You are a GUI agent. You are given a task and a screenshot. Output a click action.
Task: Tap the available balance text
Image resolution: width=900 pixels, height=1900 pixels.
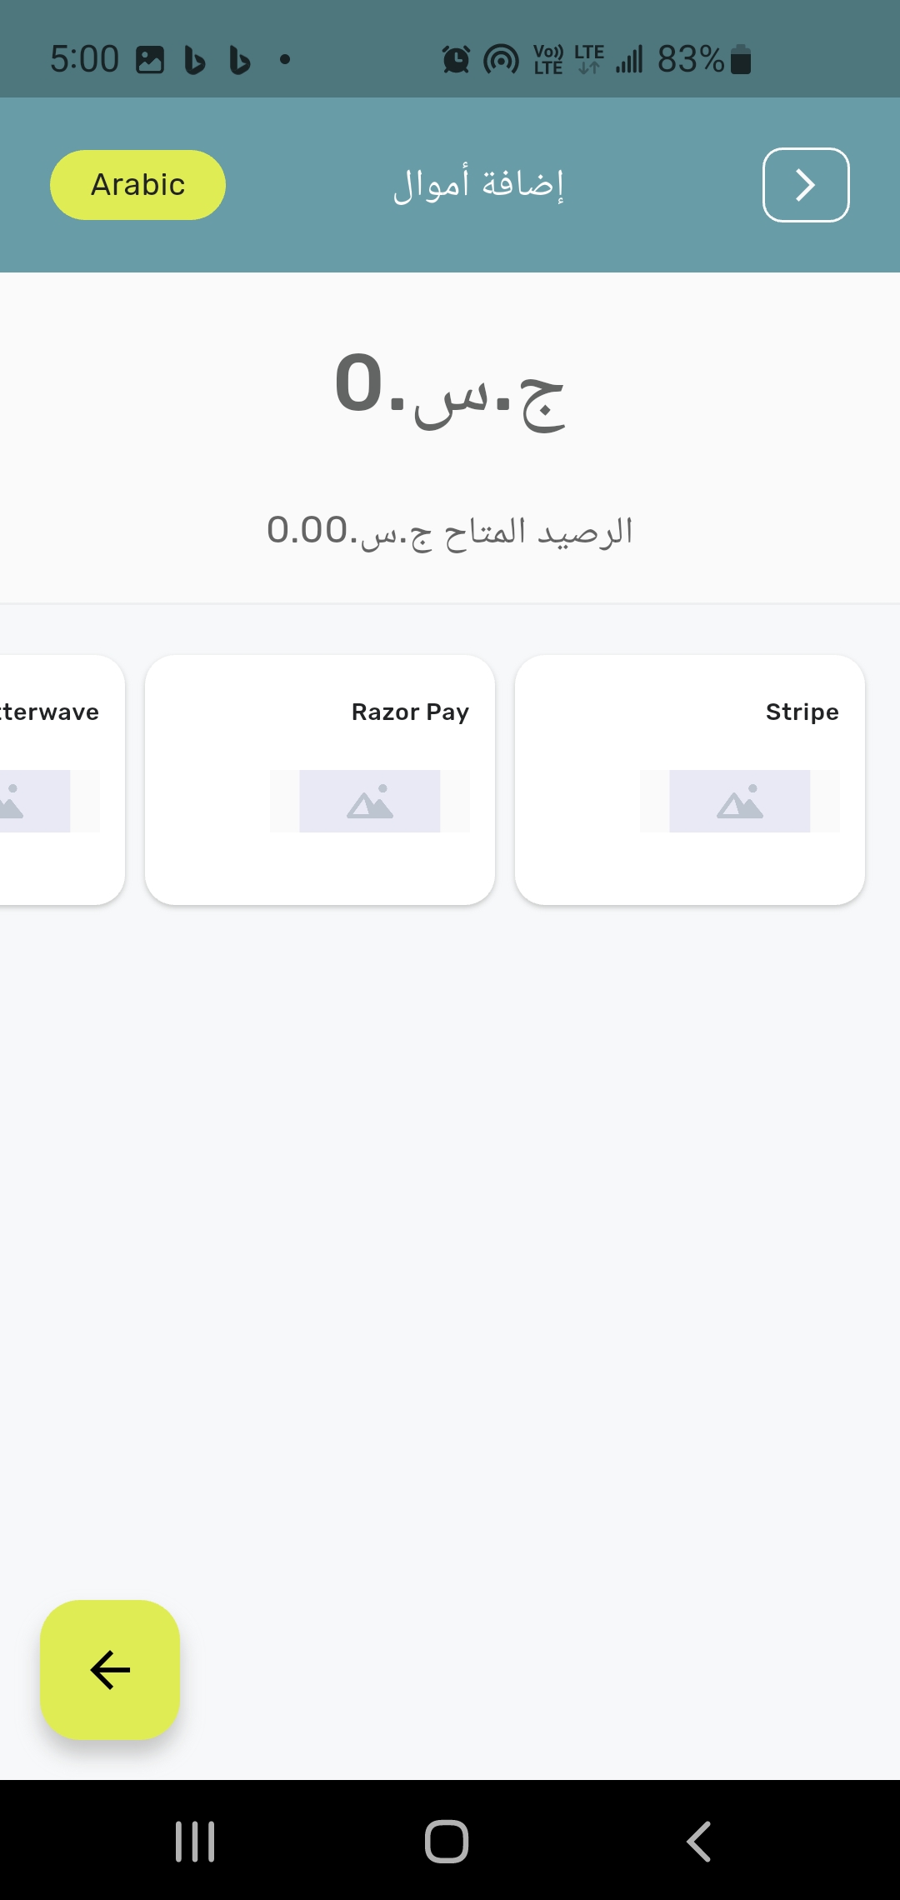point(450,531)
